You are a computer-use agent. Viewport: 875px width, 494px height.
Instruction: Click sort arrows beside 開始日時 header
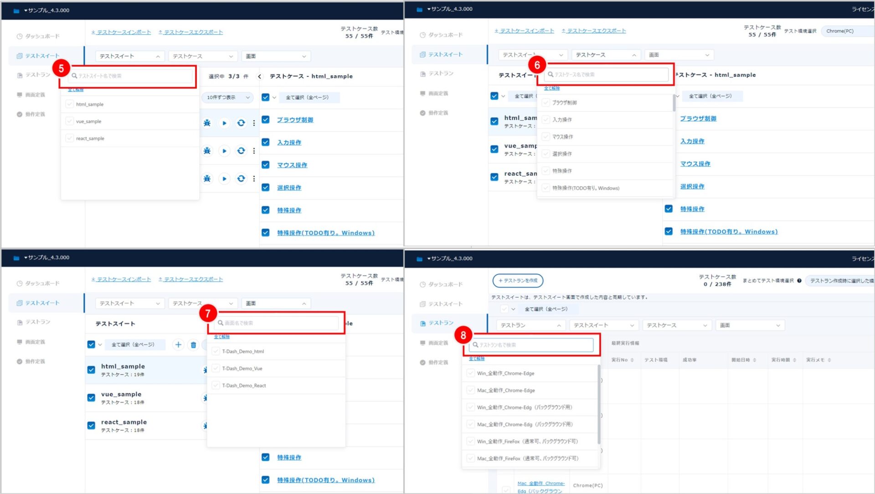click(x=755, y=360)
